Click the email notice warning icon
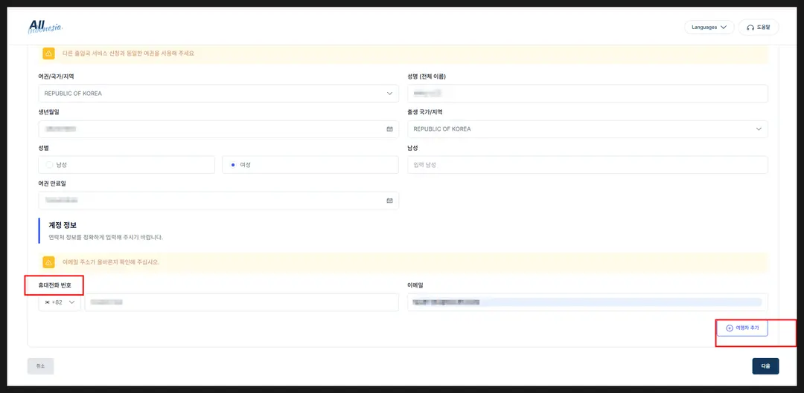Image resolution: width=804 pixels, height=393 pixels. tap(48, 262)
